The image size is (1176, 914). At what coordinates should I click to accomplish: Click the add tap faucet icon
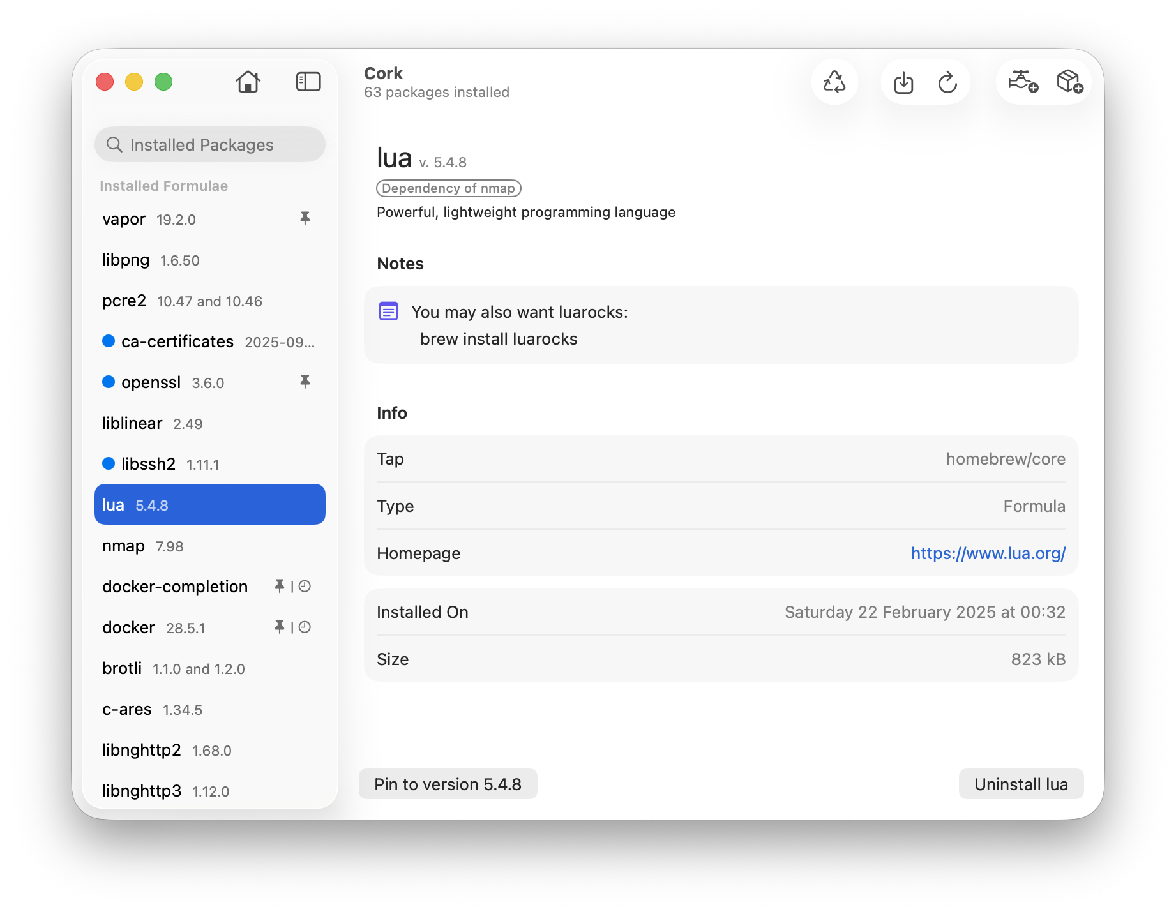point(1022,82)
